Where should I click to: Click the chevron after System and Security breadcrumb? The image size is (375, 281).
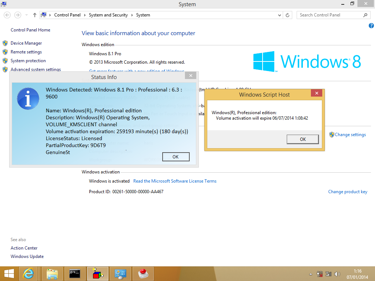pyautogui.click(x=133, y=15)
